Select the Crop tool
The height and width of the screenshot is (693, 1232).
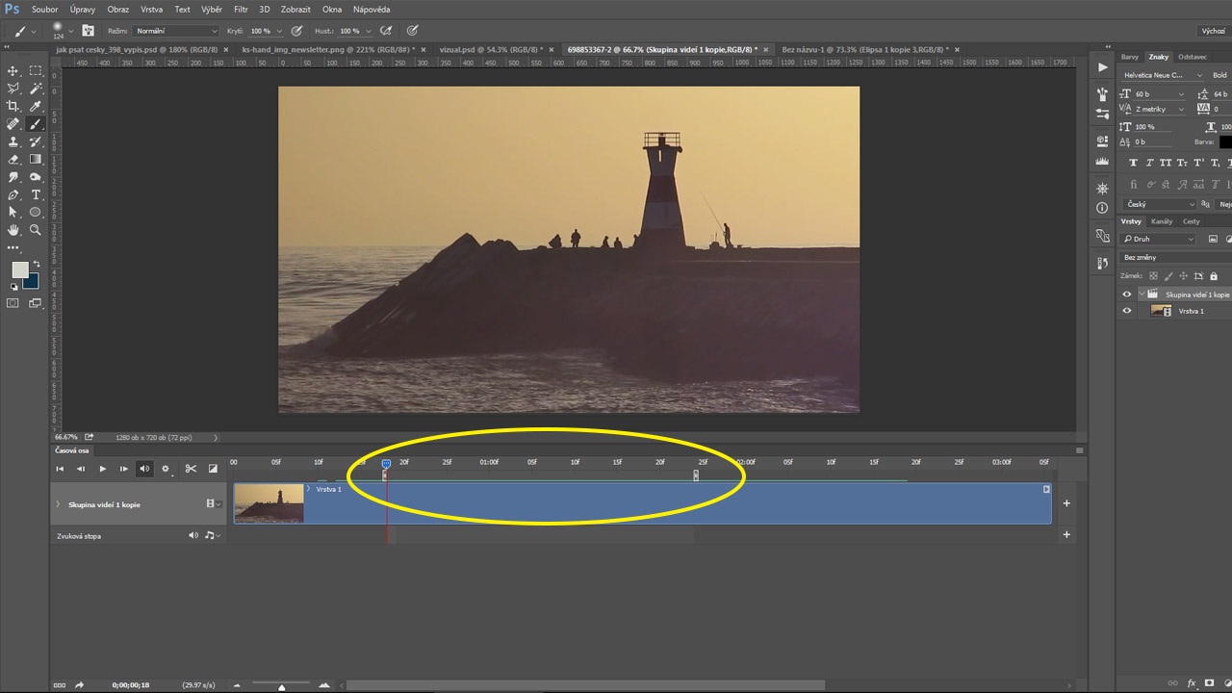tap(13, 106)
